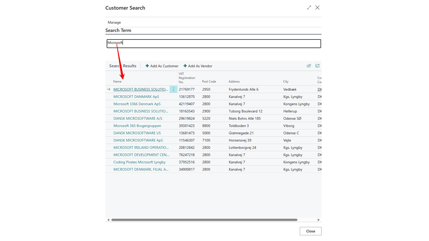Click the address Horsensvej 39
429x241 pixels.
pos(240,140)
